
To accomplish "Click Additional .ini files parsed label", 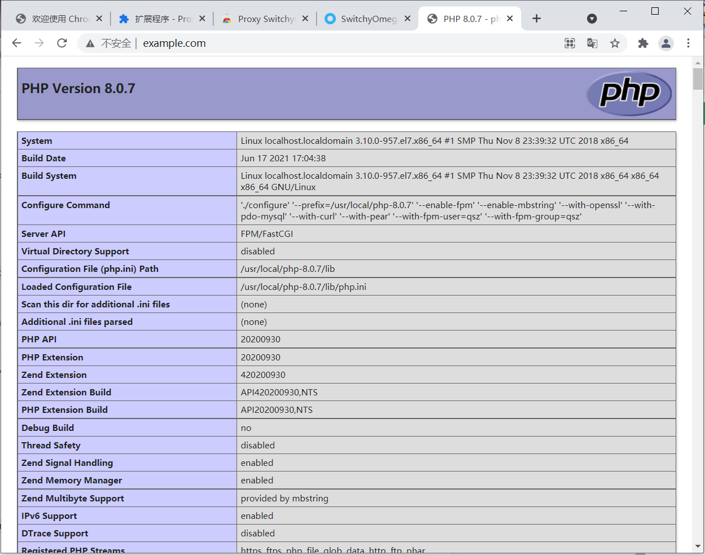I will click(x=77, y=322).
